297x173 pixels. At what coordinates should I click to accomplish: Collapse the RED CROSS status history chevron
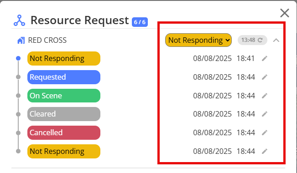(x=276, y=40)
